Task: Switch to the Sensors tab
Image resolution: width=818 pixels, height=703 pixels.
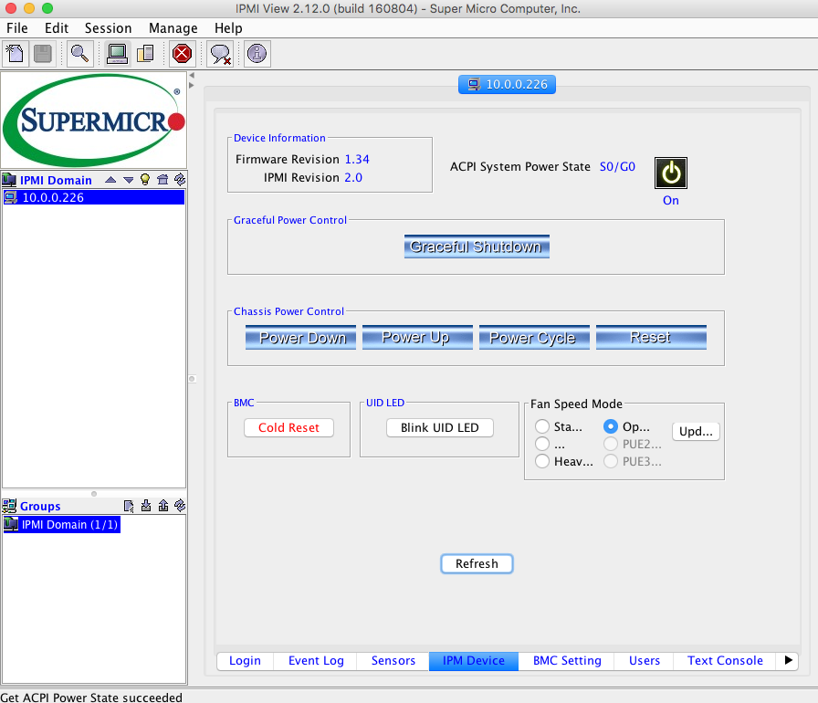Action: click(393, 661)
